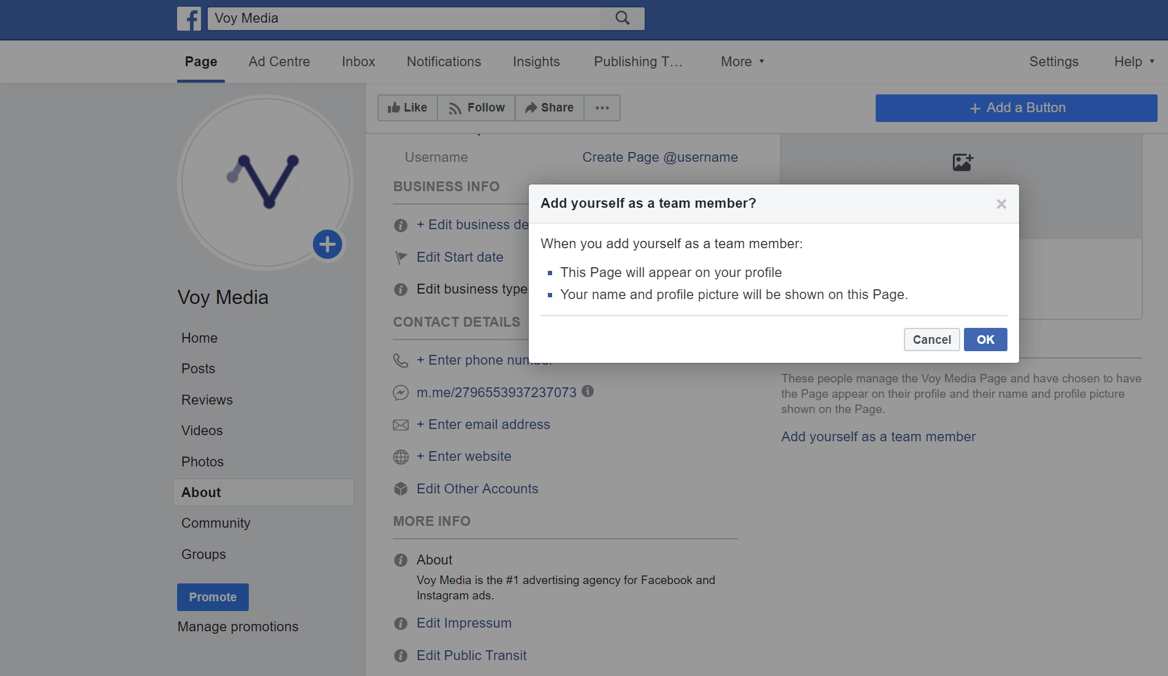Viewport: 1168px width, 676px height.
Task: Open the three-dots more options button
Action: [602, 108]
